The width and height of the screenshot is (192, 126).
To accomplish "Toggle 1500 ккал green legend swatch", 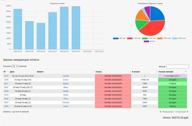I will coord(145,38).
